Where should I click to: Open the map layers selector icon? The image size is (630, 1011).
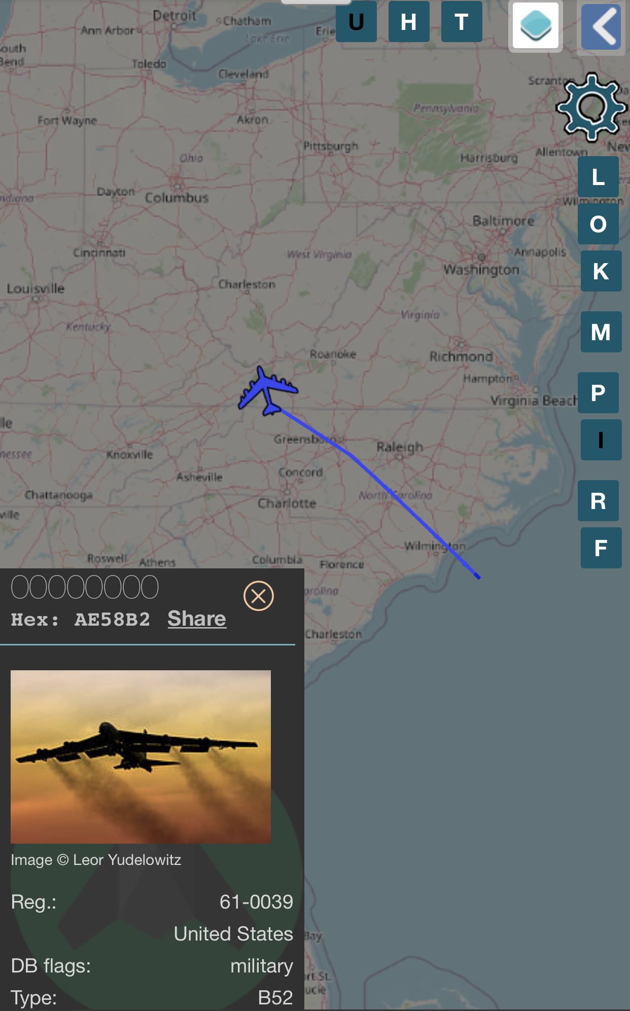pyautogui.click(x=536, y=25)
